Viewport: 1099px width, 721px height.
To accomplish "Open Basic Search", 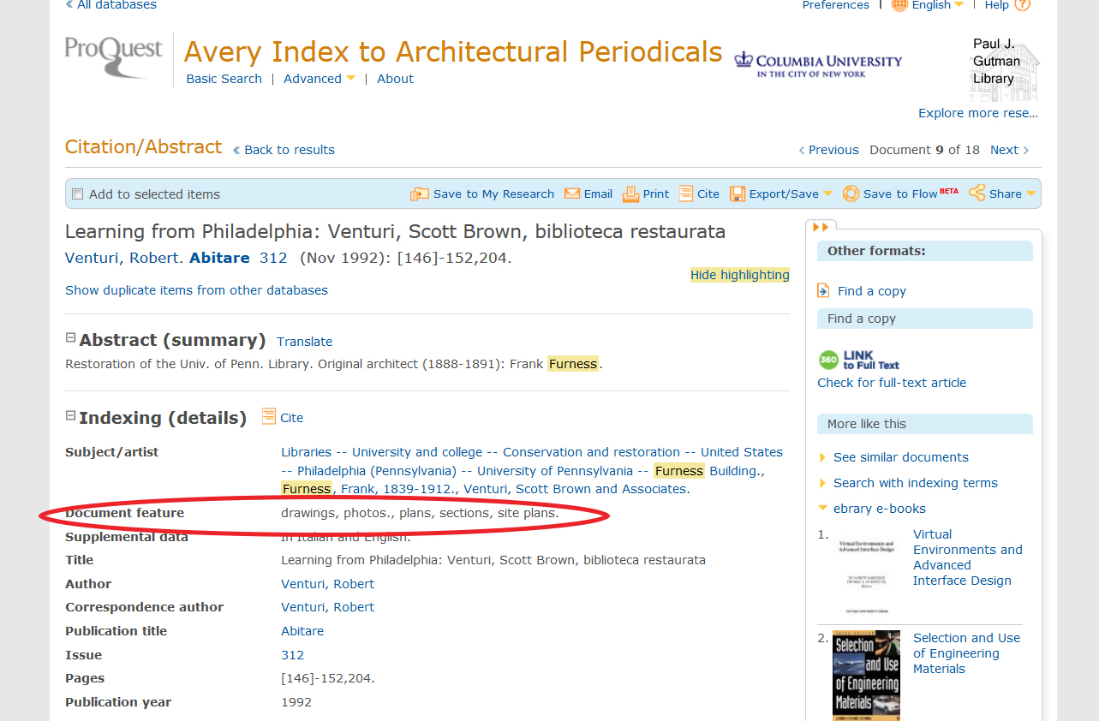I will [x=224, y=79].
